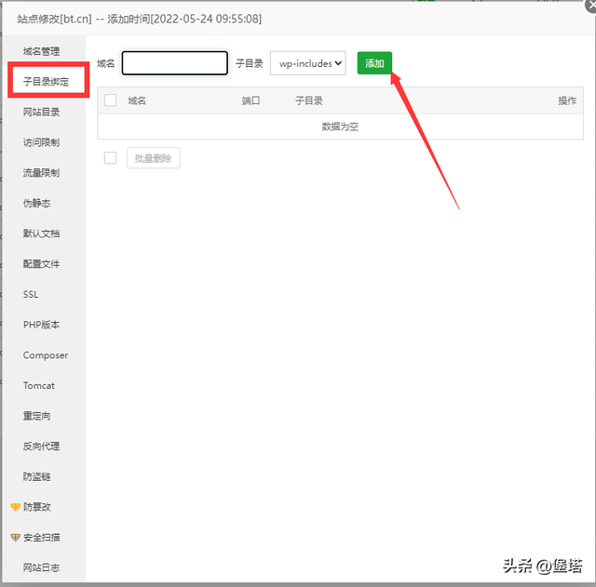Viewport: 596px width, 587px height.
Task: Open 默认文档 settings
Action: coord(41,233)
